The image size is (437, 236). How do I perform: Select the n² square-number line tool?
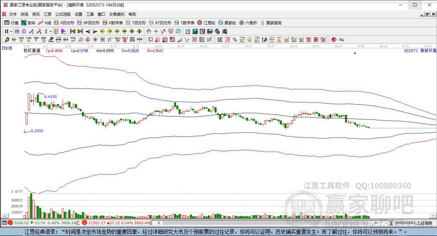[73, 40]
